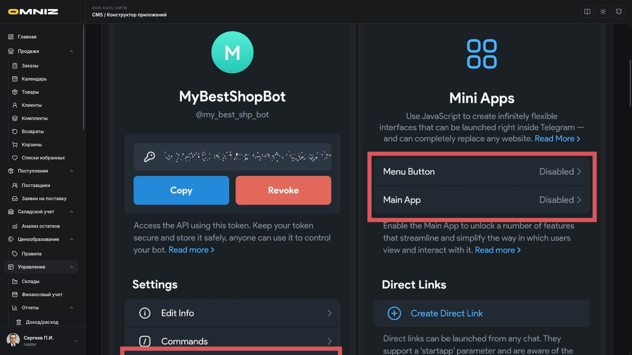This screenshot has height=355, width=632.
Task: Follow Read More link in Mini Apps description
Action: (x=557, y=138)
